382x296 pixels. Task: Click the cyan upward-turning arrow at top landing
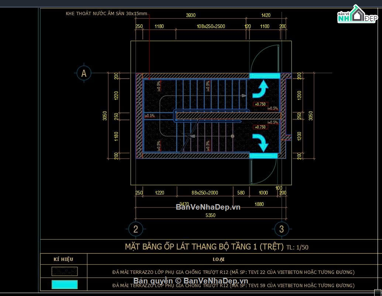(x=261, y=89)
